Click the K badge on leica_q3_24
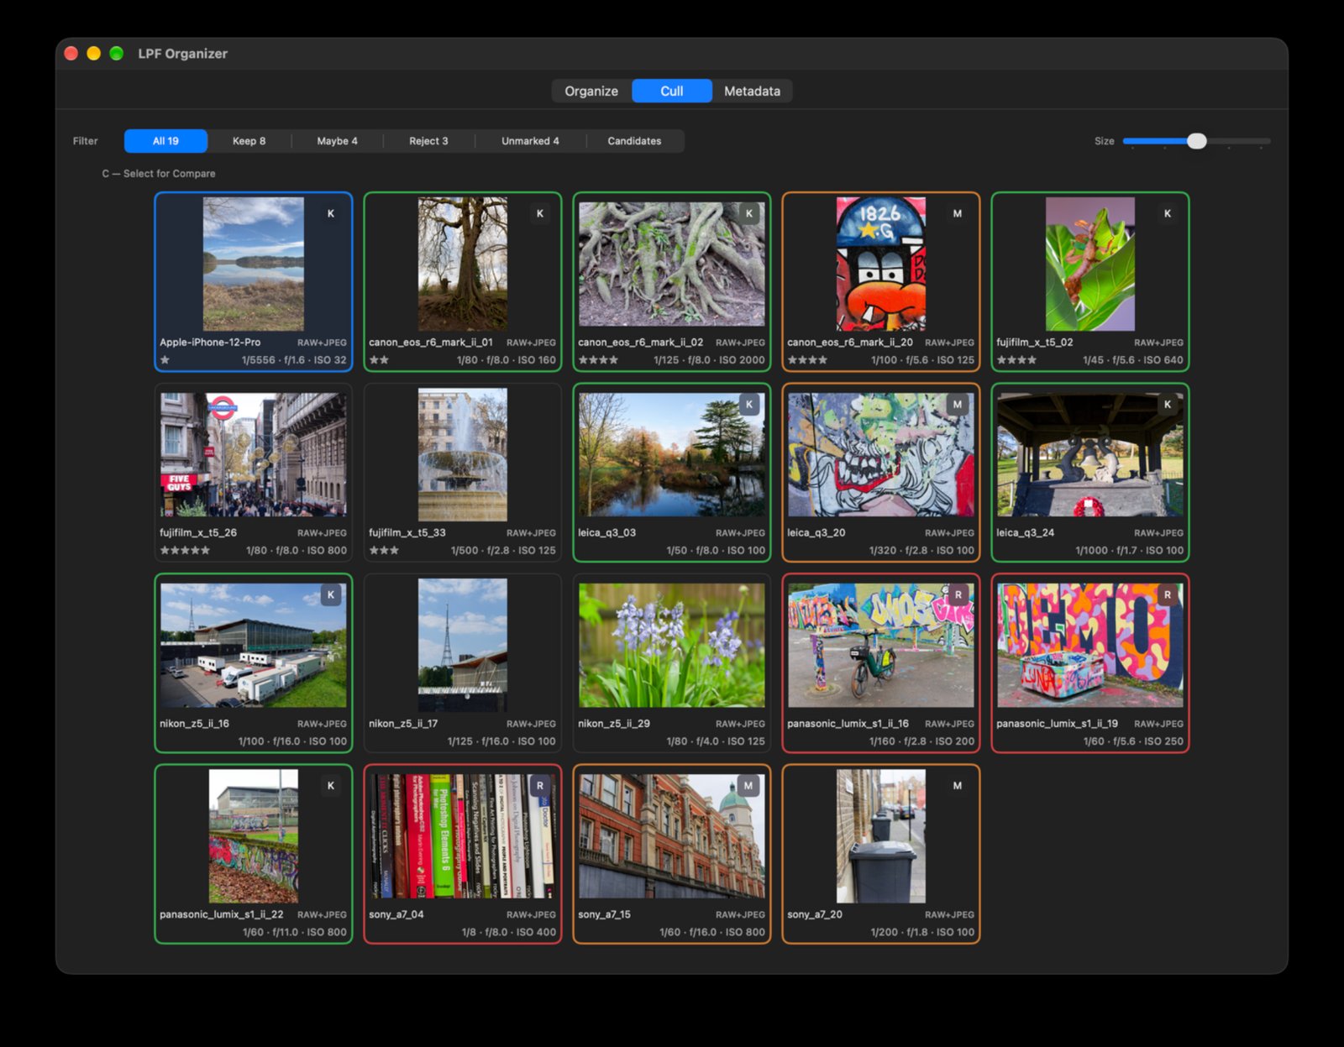Viewport: 1344px width, 1047px height. [1168, 404]
